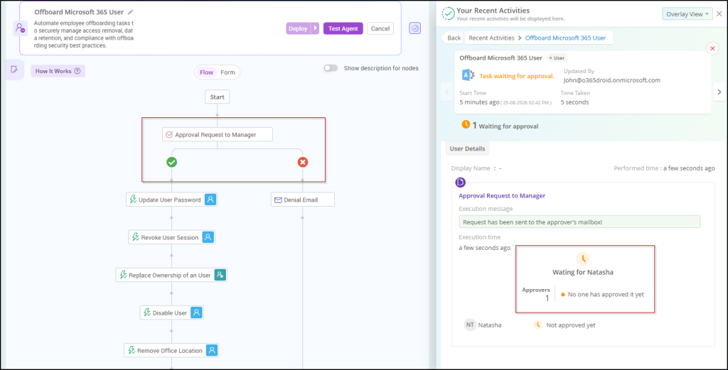Open the Overlay View dropdown
Image resolution: width=728 pixels, height=370 pixels.
687,14
